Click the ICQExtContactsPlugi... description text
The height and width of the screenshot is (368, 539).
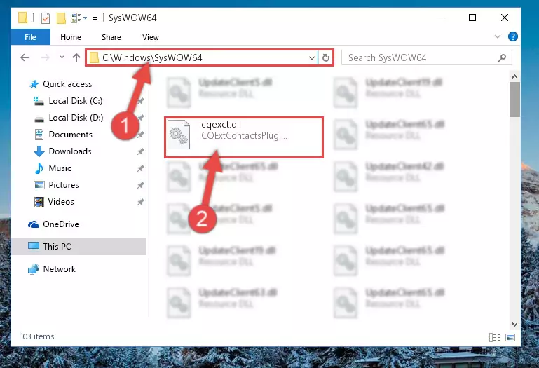point(243,136)
